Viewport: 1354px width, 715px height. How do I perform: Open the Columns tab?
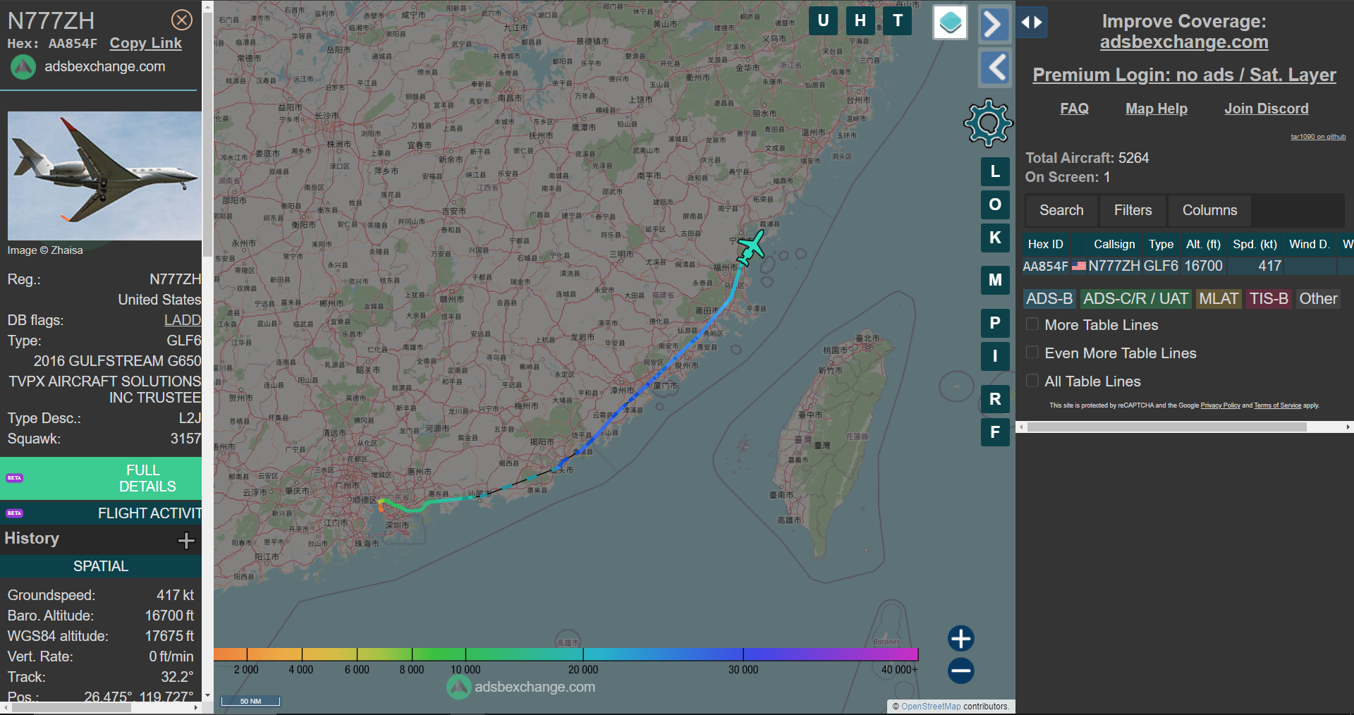[1209, 210]
